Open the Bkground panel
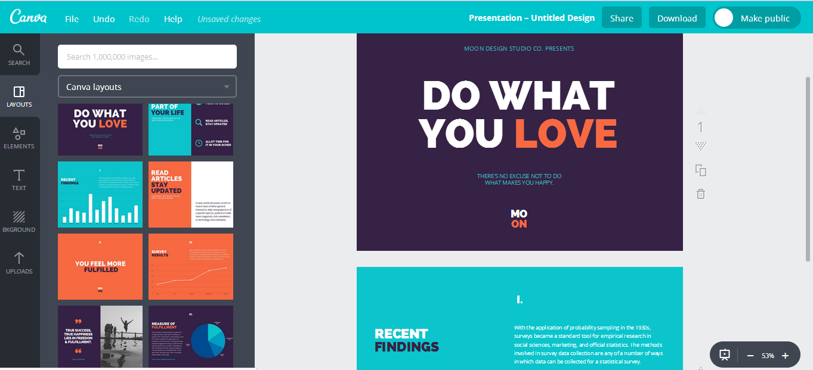This screenshot has width=813, height=370. [x=19, y=221]
